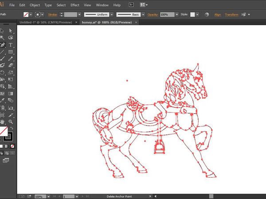Click the Fill color box in Tools panel
The image size is (266, 199).
[x=3, y=131]
